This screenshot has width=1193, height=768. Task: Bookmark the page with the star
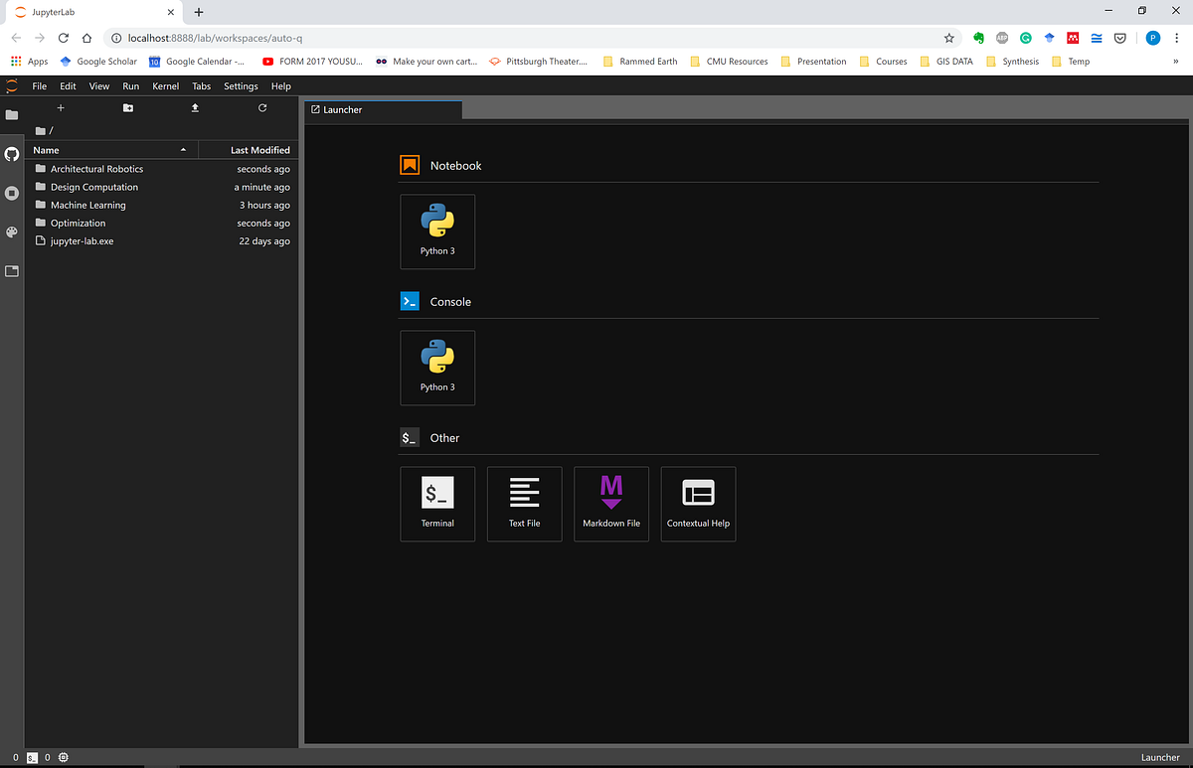[948, 37]
